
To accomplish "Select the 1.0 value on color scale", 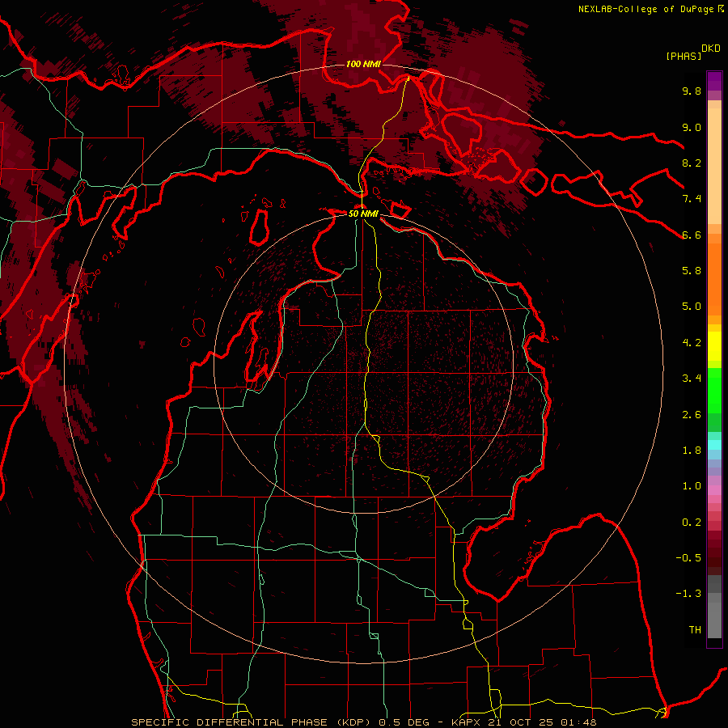I will (692, 486).
